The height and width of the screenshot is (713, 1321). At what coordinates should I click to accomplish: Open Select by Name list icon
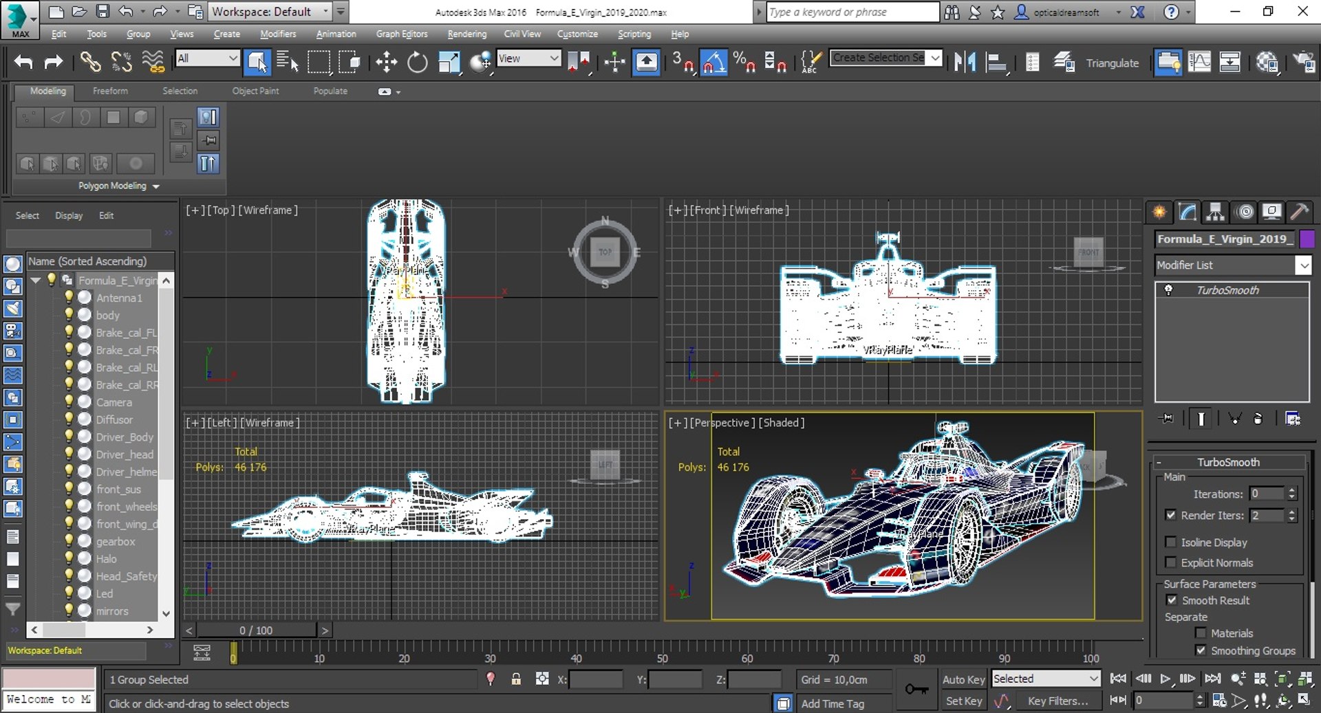(287, 63)
